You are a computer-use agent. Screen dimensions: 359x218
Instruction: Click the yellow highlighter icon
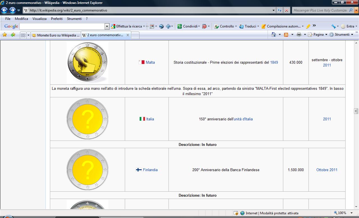point(308,26)
